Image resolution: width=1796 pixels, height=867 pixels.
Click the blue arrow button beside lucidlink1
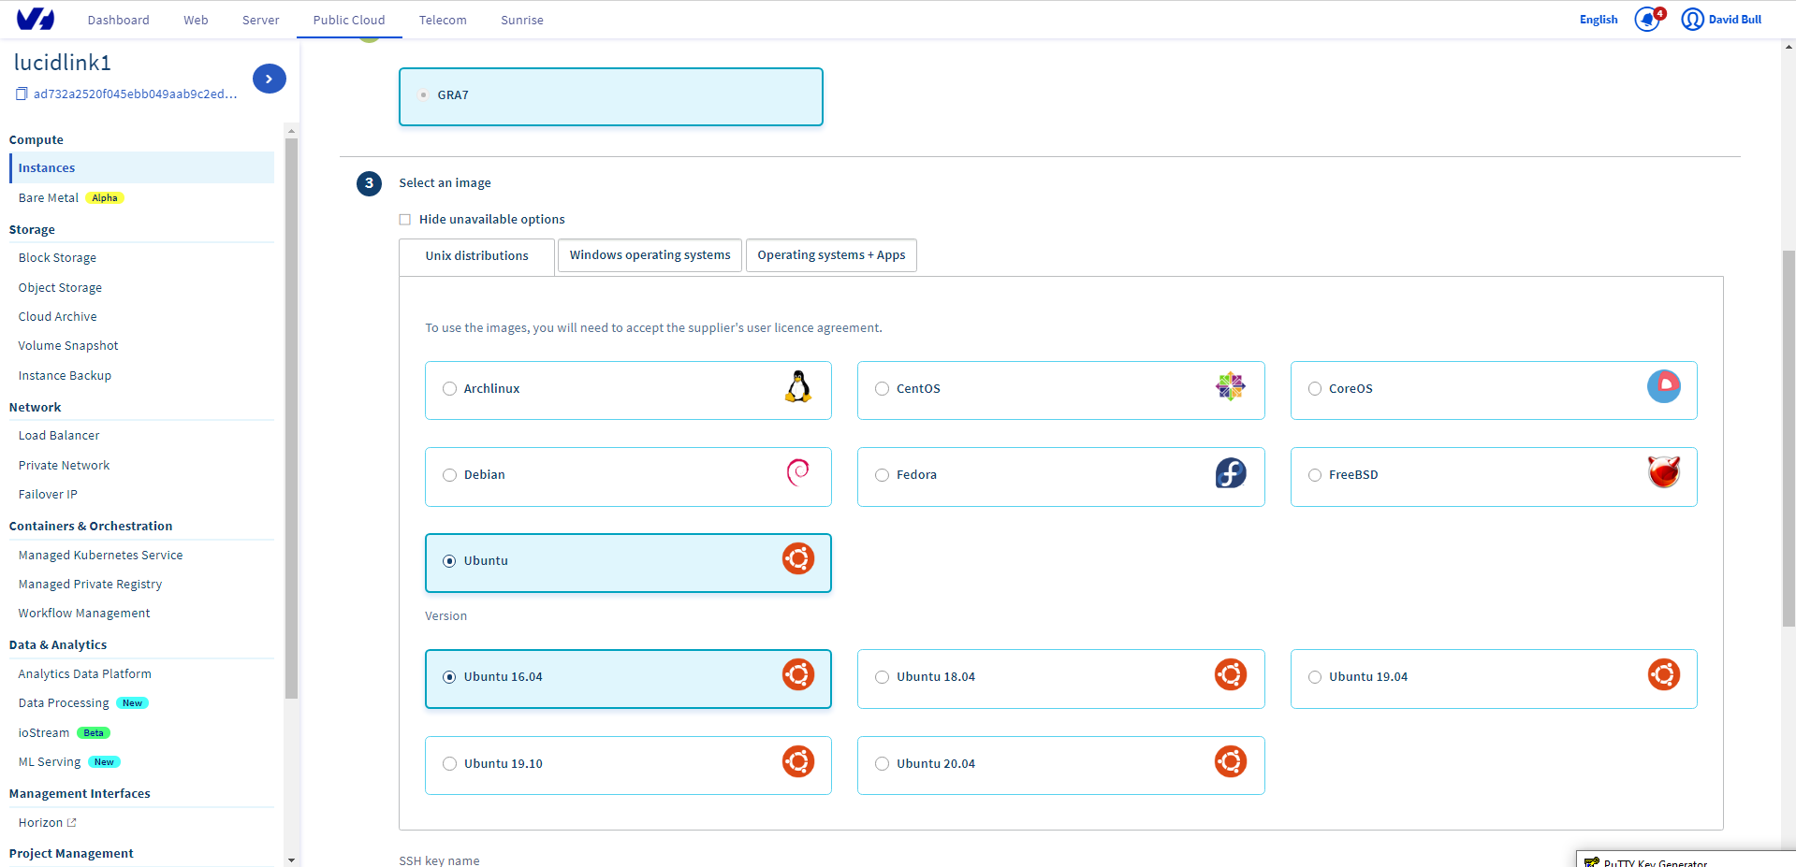point(269,79)
